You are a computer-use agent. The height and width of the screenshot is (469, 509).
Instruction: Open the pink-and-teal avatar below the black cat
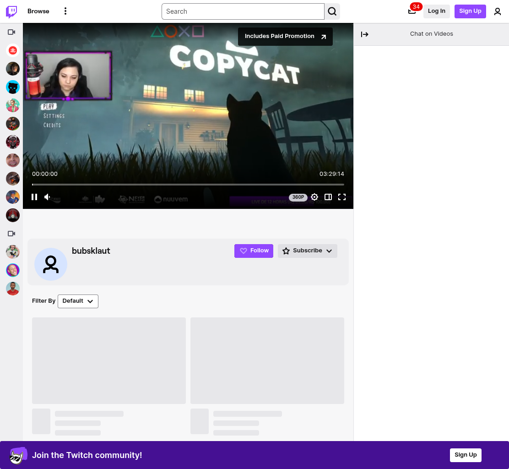[13, 105]
